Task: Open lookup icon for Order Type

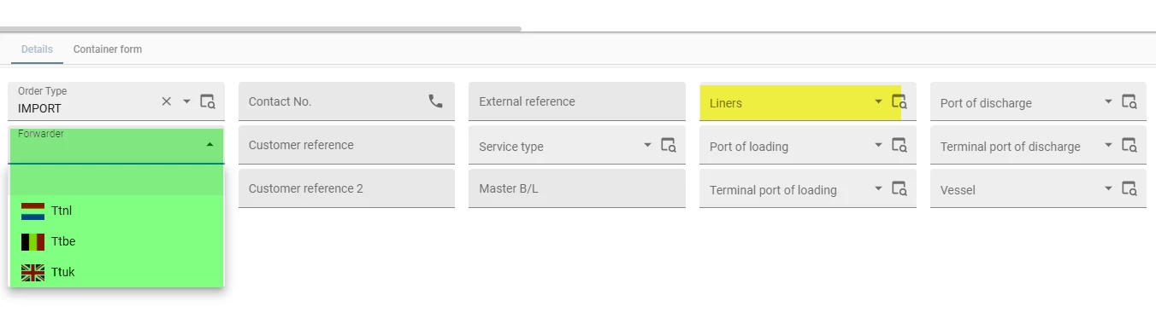Action: [x=208, y=101]
